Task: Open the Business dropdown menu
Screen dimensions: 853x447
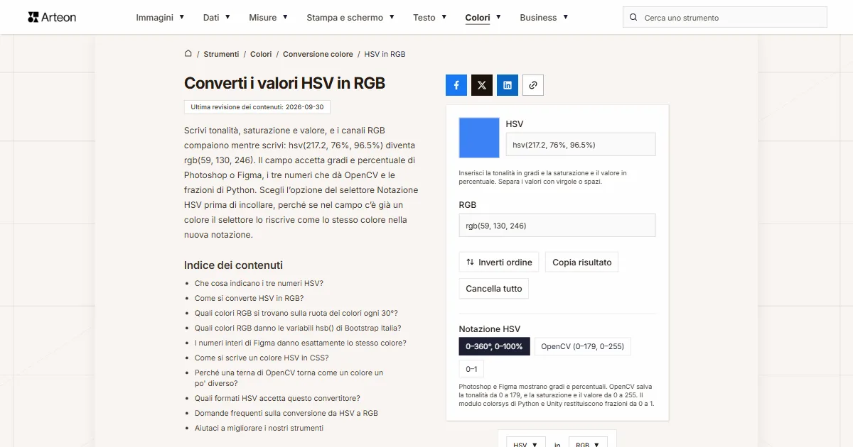Action: coord(544,18)
